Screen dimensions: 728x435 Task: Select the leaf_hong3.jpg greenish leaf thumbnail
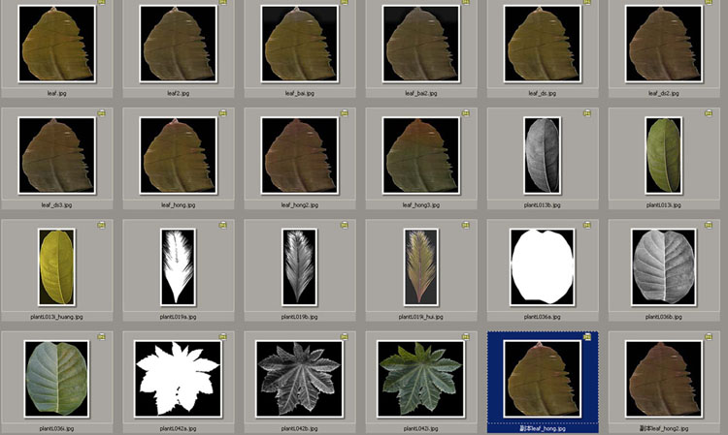421,155
